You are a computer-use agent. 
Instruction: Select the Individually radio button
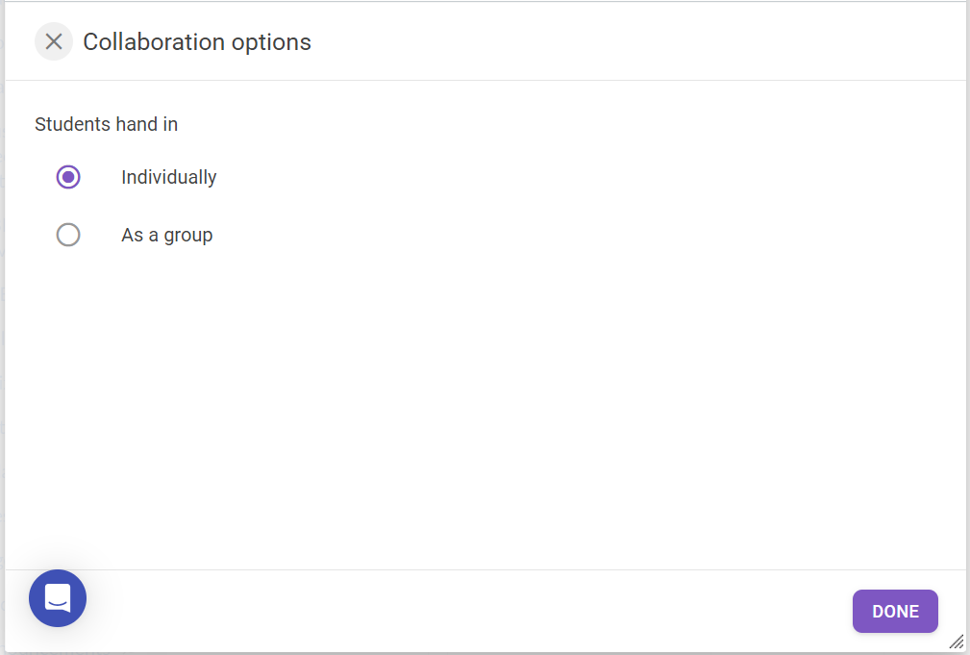pyautogui.click(x=68, y=177)
